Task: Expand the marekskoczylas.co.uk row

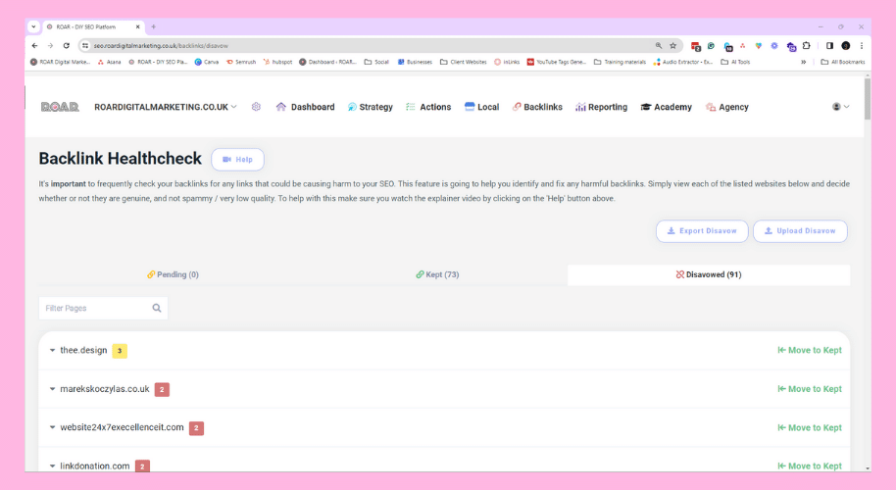Action: pyautogui.click(x=53, y=389)
